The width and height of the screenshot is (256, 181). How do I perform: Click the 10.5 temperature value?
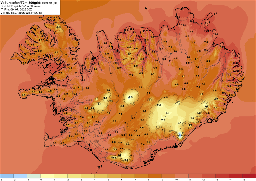[x=216, y=34]
